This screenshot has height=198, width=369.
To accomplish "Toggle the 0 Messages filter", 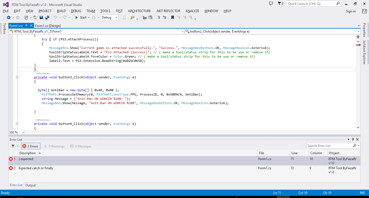I will pyautogui.click(x=81, y=146).
